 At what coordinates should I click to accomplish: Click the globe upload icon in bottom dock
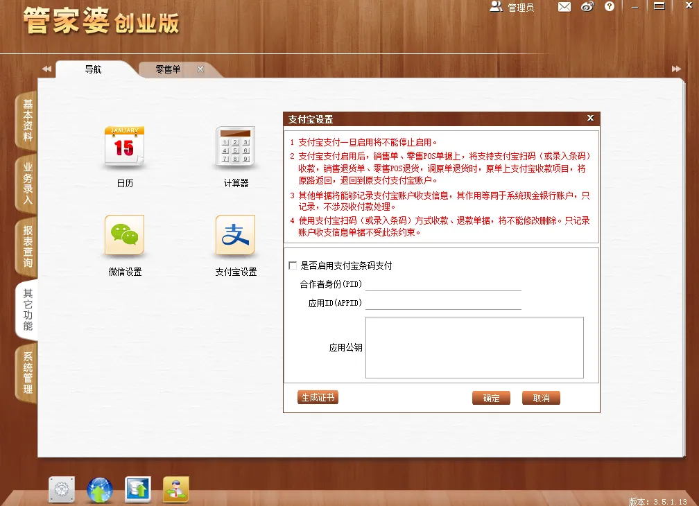[99, 489]
